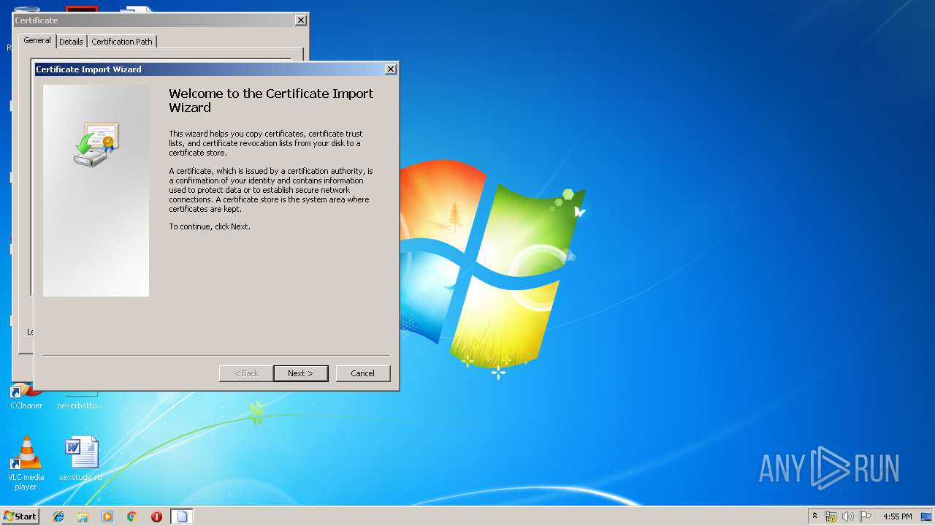Click the text 'To continue, click Next.'
Screen dimensions: 935x526
(x=210, y=226)
